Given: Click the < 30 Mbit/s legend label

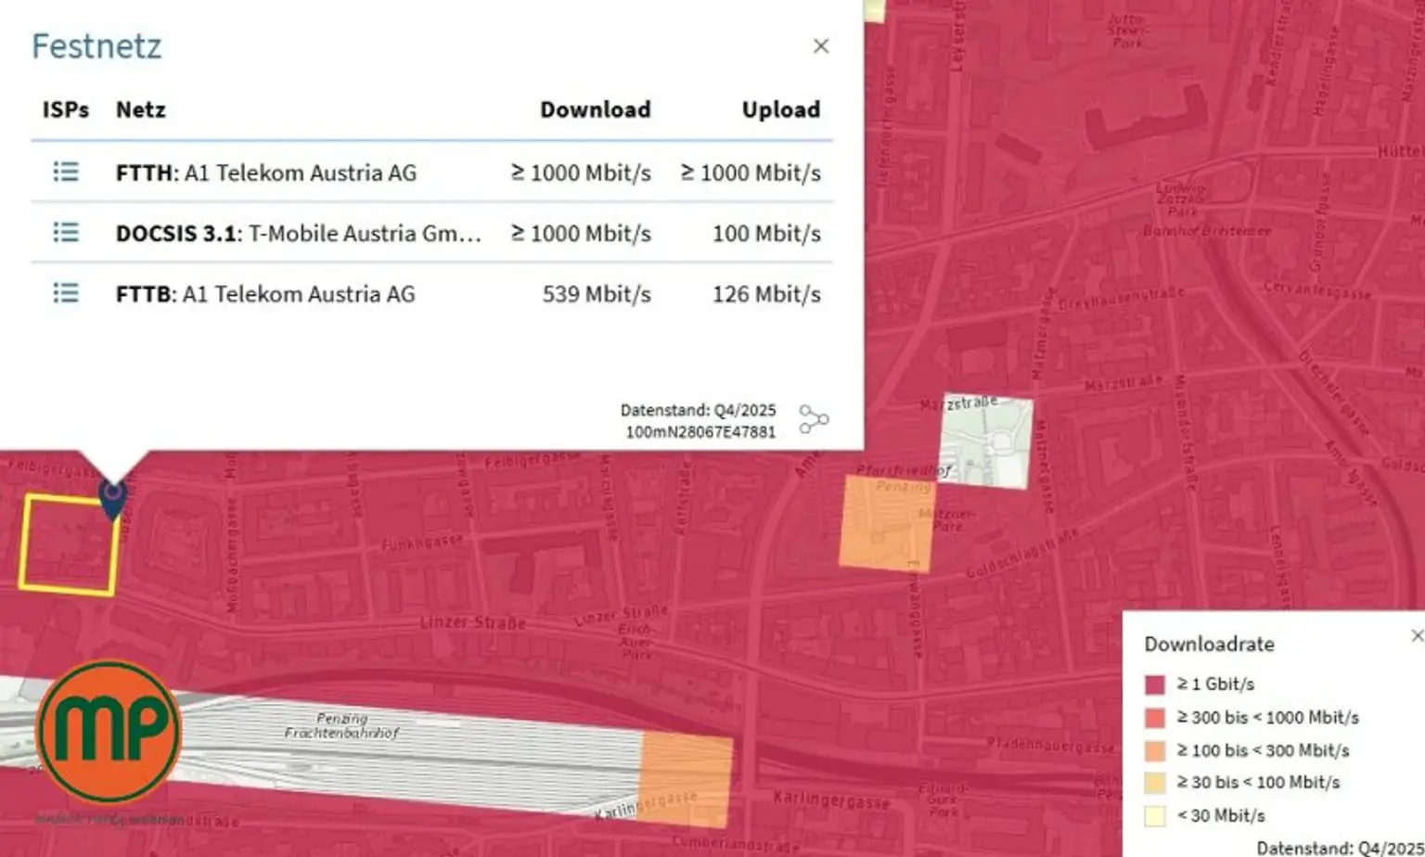Looking at the screenshot, I should [1221, 816].
